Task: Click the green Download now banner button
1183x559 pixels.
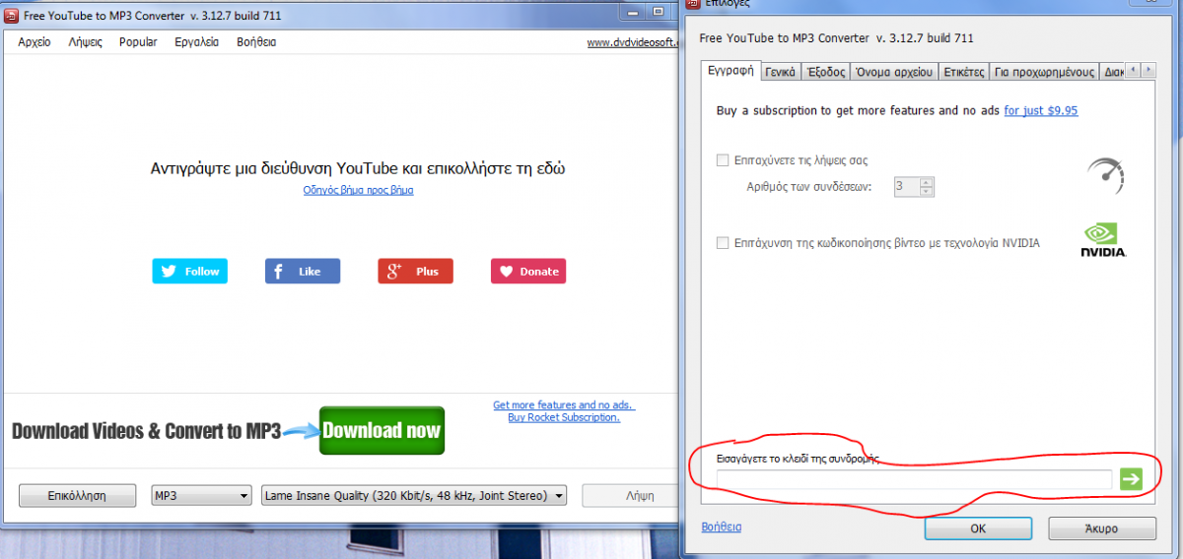Action: point(382,430)
